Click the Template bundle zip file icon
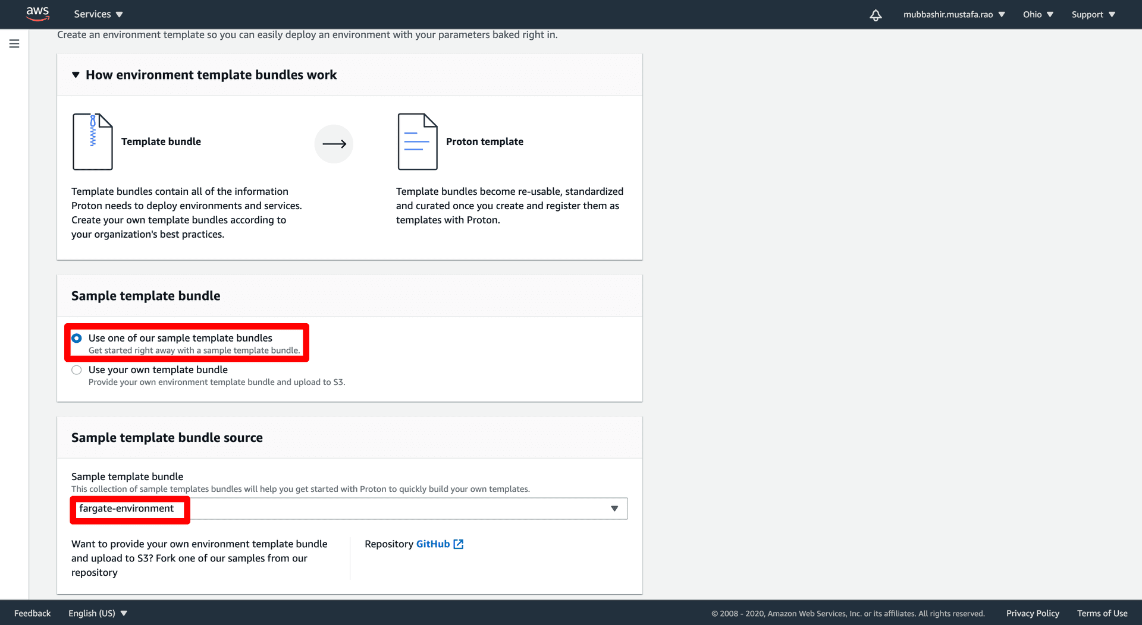The width and height of the screenshot is (1142, 625). pos(93,141)
